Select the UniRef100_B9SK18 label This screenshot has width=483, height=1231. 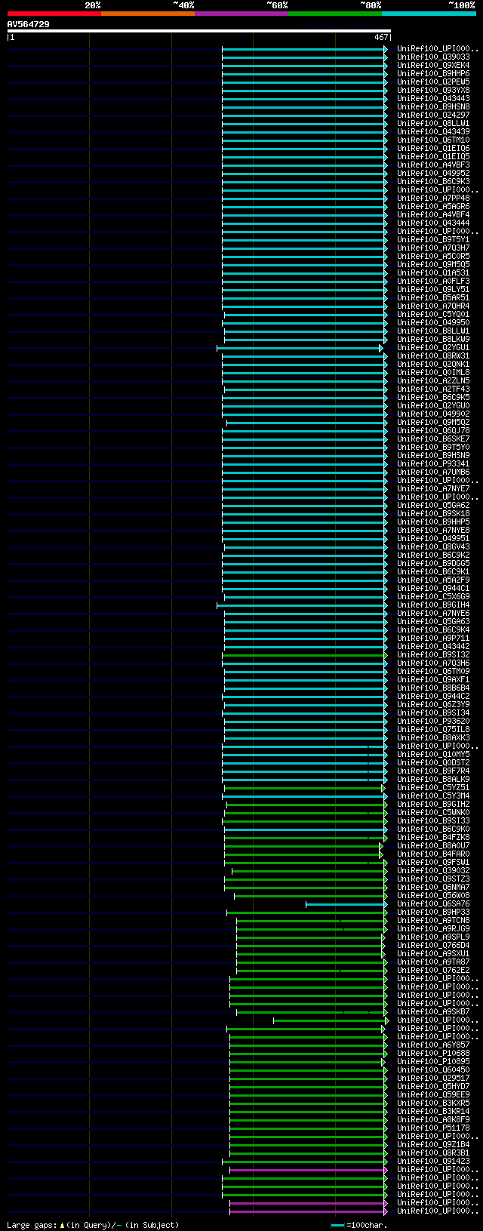(x=433, y=513)
